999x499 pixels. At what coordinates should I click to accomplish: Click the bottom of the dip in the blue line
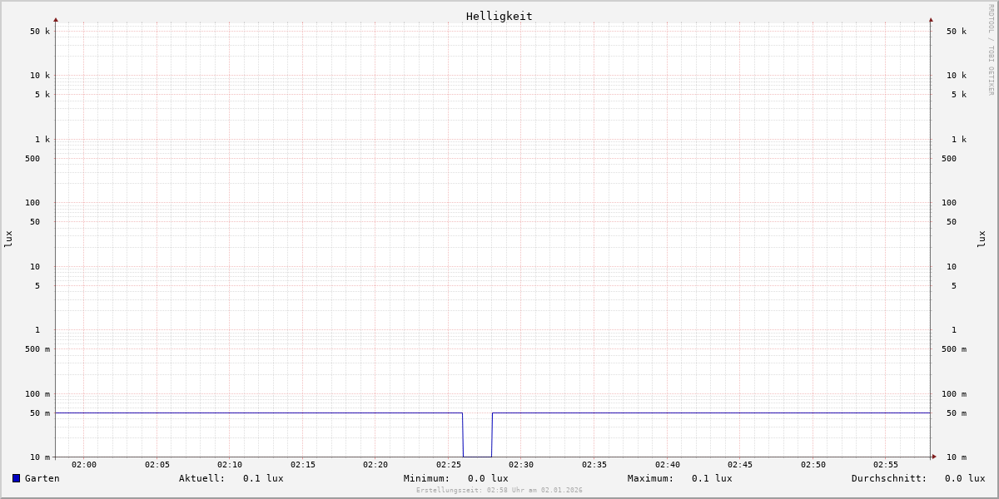coord(477,456)
